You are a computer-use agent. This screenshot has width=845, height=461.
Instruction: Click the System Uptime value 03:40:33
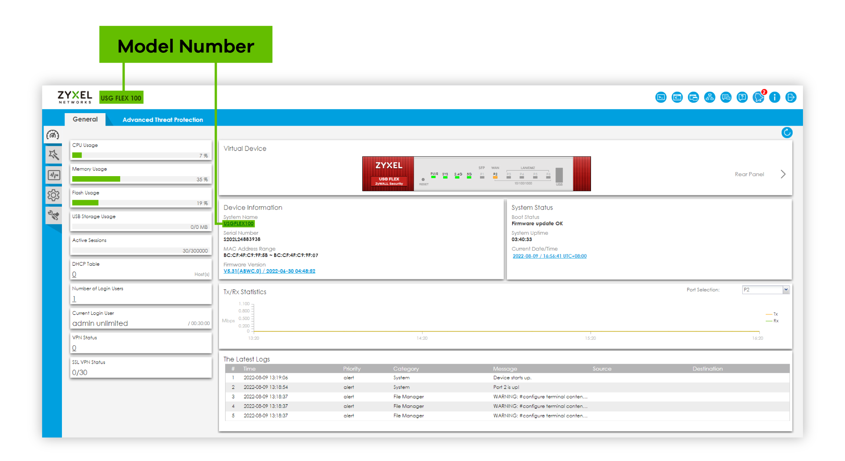pos(522,240)
